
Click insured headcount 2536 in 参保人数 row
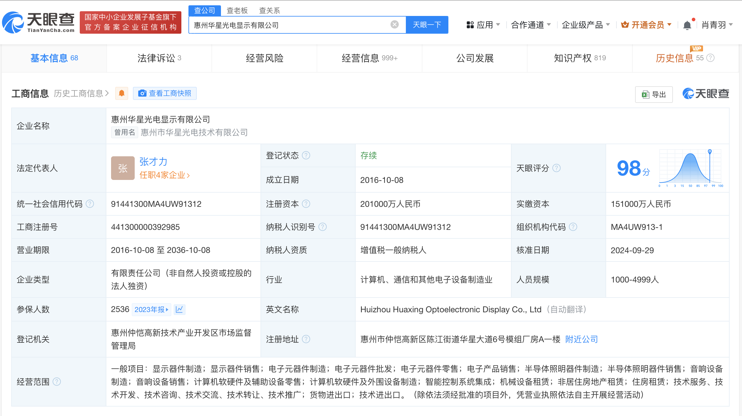pyautogui.click(x=120, y=309)
